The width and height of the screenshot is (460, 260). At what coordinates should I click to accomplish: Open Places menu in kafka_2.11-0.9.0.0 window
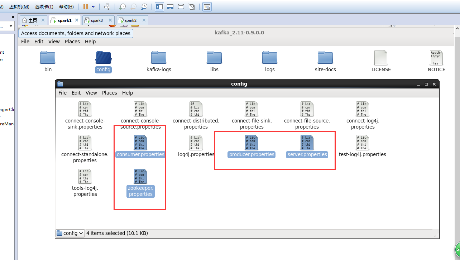(x=72, y=42)
